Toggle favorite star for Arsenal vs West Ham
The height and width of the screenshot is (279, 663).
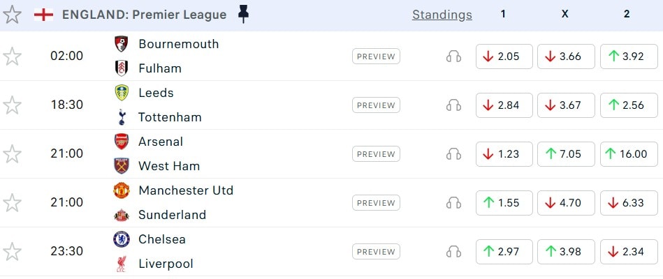point(12,154)
